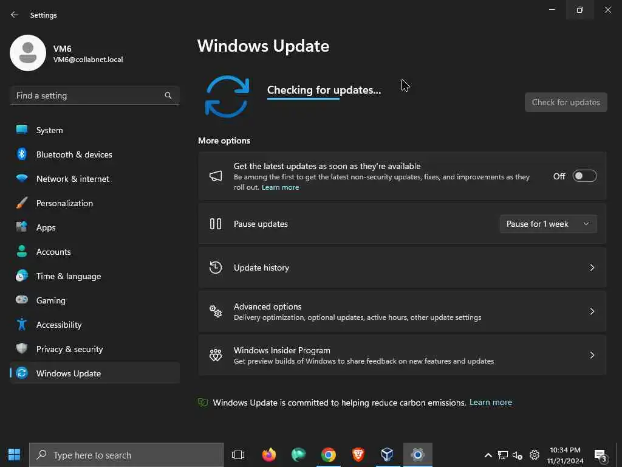This screenshot has height=467, width=622.
Task: Click the chevron on Advanced options row
Action: coord(592,311)
